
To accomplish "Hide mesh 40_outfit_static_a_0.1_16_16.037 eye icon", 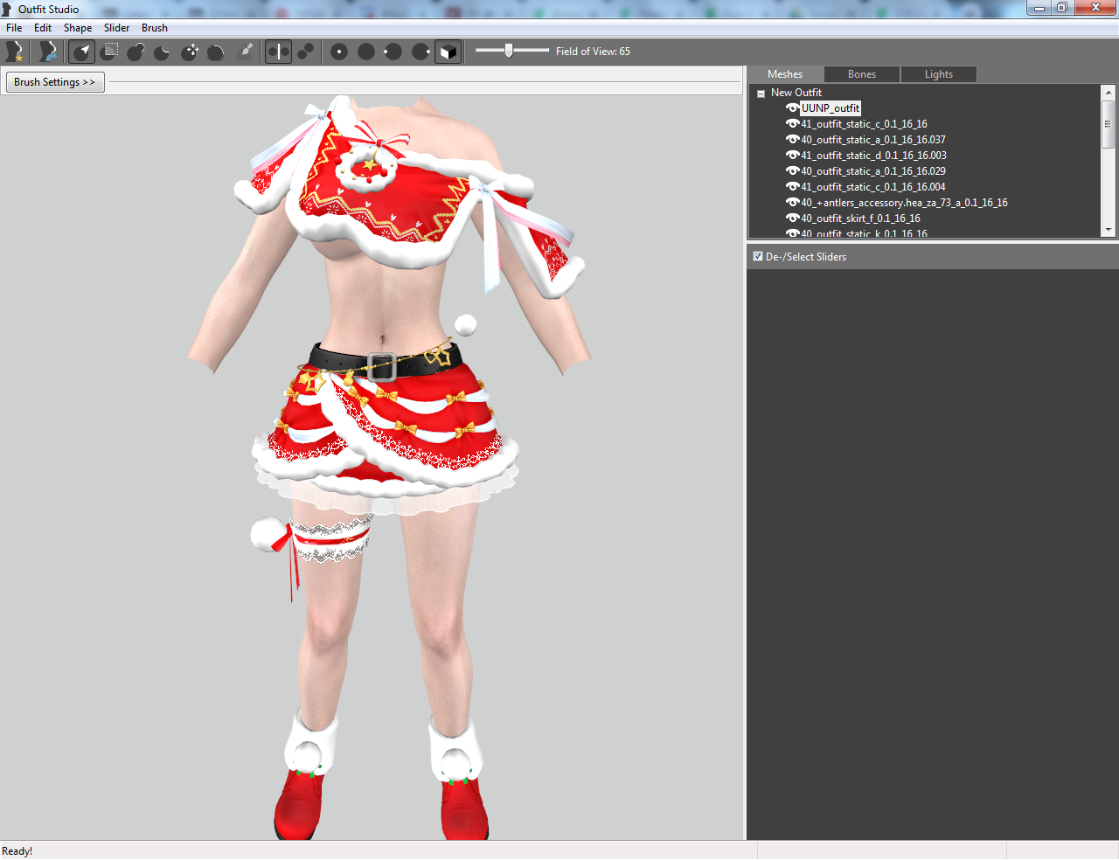I will (x=792, y=140).
